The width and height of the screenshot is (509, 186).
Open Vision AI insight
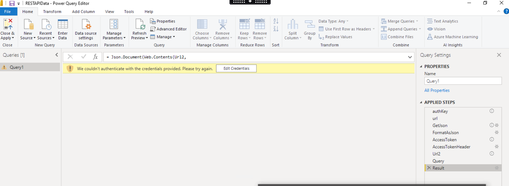click(436, 29)
